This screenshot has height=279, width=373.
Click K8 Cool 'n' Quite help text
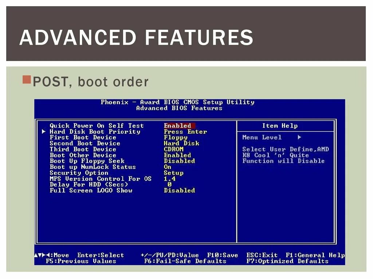(275, 155)
